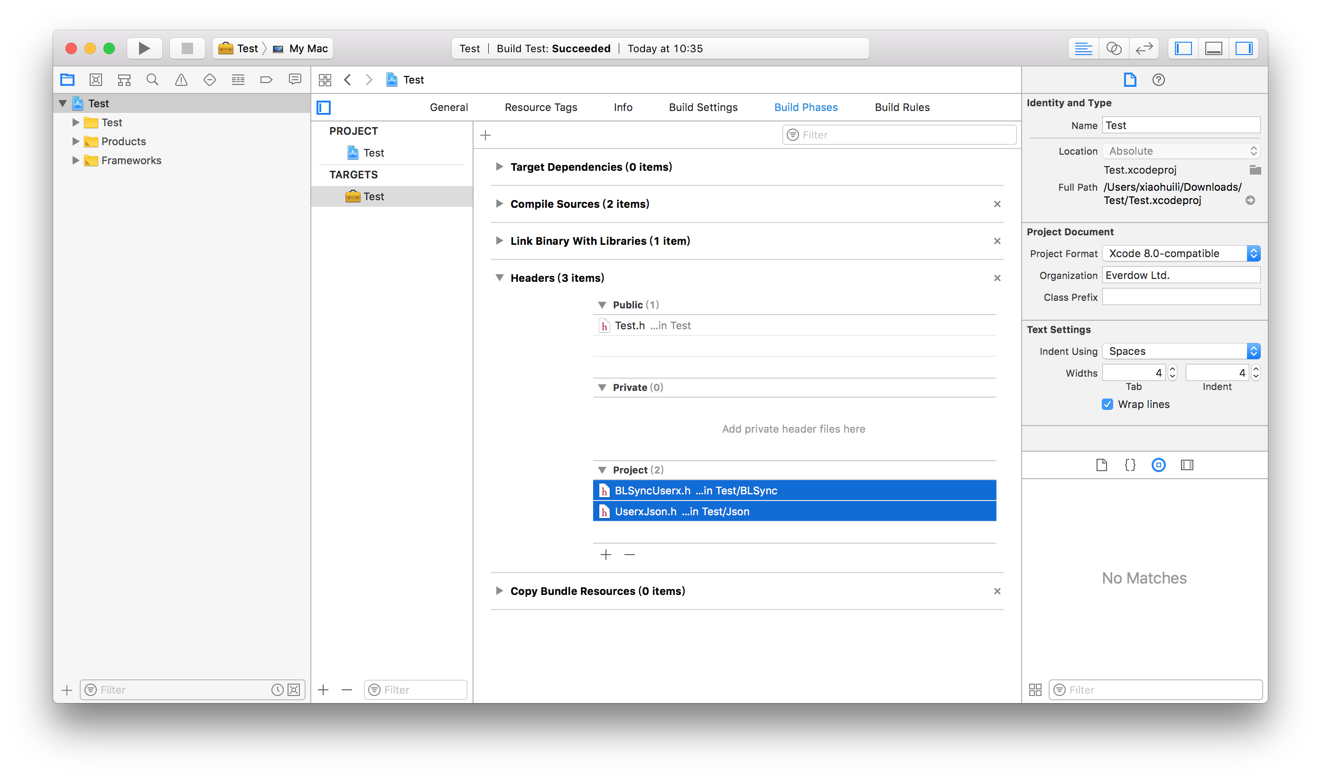Delete the Compile Sources phase

997,204
